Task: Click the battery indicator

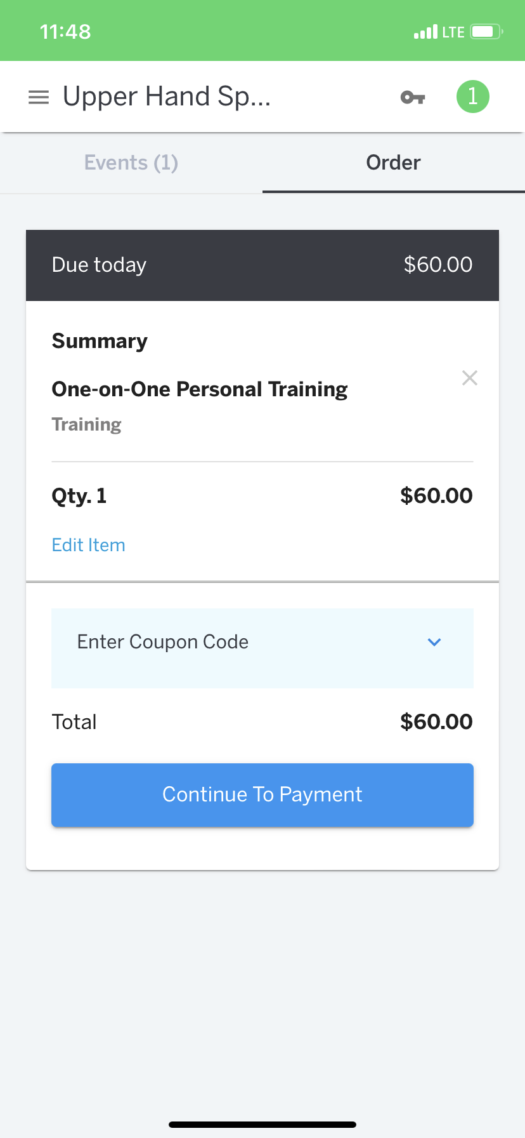Action: pos(484,31)
